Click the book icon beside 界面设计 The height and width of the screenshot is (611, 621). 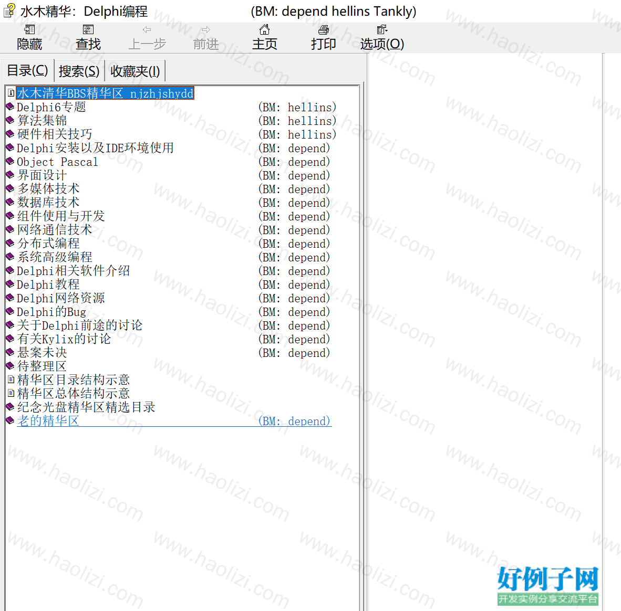click(11, 175)
